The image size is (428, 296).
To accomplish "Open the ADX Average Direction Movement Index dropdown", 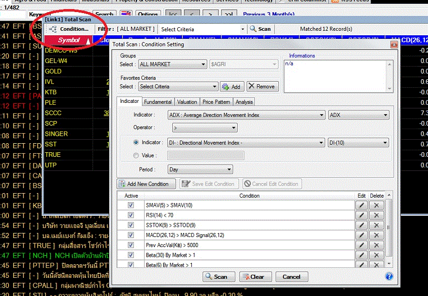I will [x=246, y=115].
